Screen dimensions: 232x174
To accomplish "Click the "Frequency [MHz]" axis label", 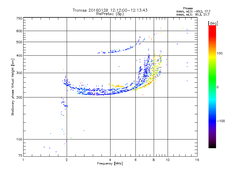I will (x=110, y=164).
